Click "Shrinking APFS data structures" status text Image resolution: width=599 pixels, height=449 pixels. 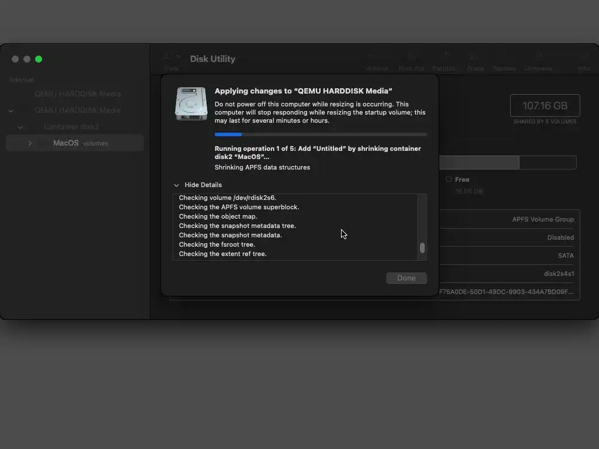262,167
